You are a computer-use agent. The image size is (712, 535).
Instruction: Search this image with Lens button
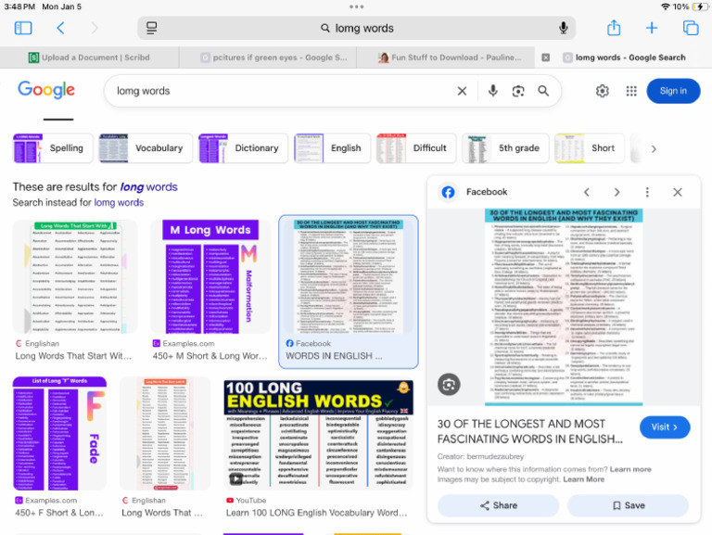449,385
